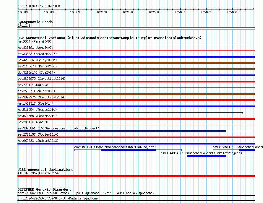Select the red bar under esv2763157
This screenshot has height=203, width=263.
136,137
